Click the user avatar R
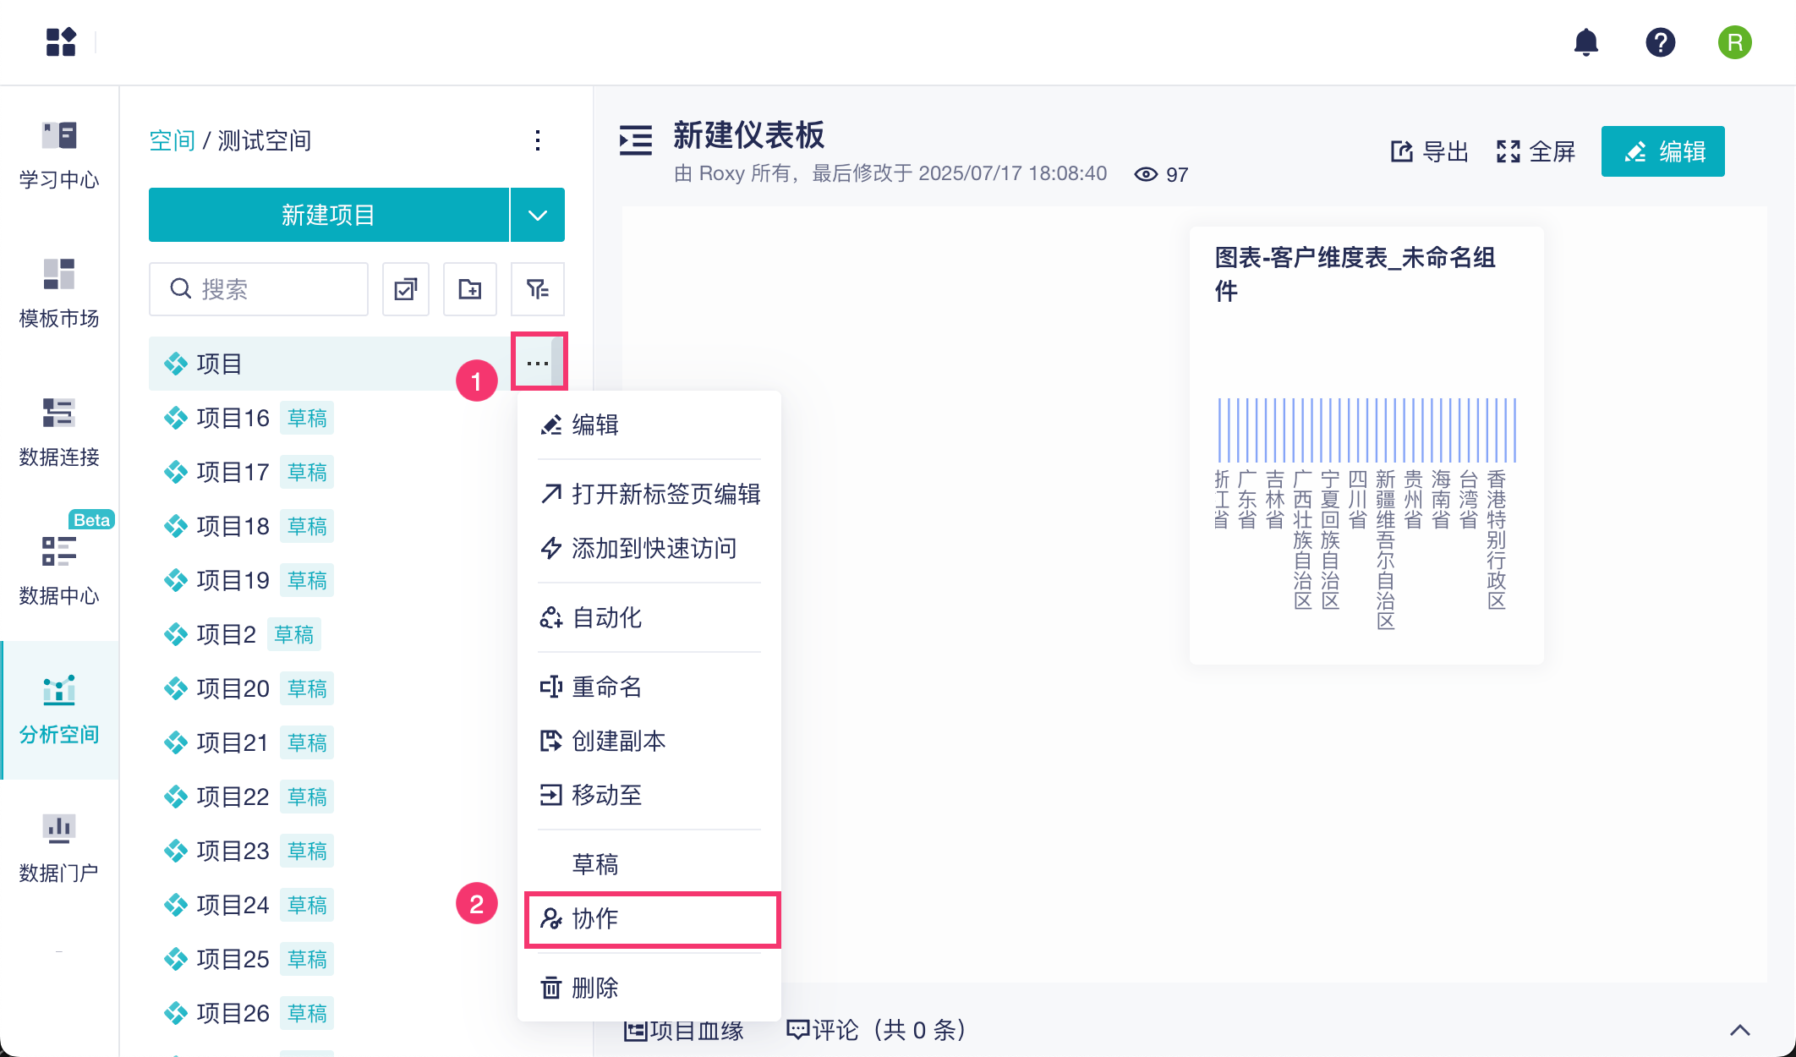This screenshot has width=1796, height=1057. pos(1734,42)
